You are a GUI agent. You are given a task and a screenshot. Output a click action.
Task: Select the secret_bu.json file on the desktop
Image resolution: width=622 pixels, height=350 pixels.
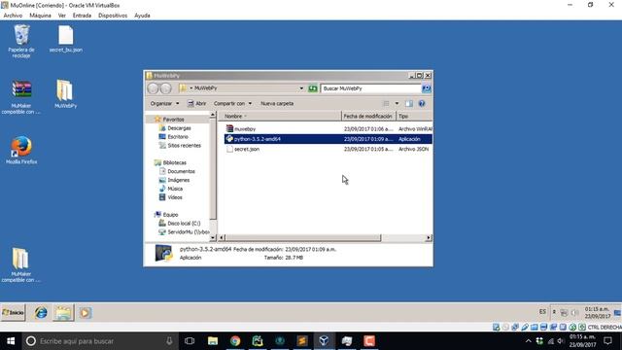coord(66,39)
